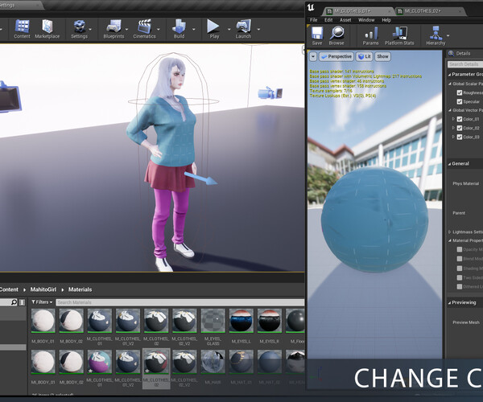483x402 pixels.
Task: Toggle the Specular parameter checkbox
Action: coord(460,101)
